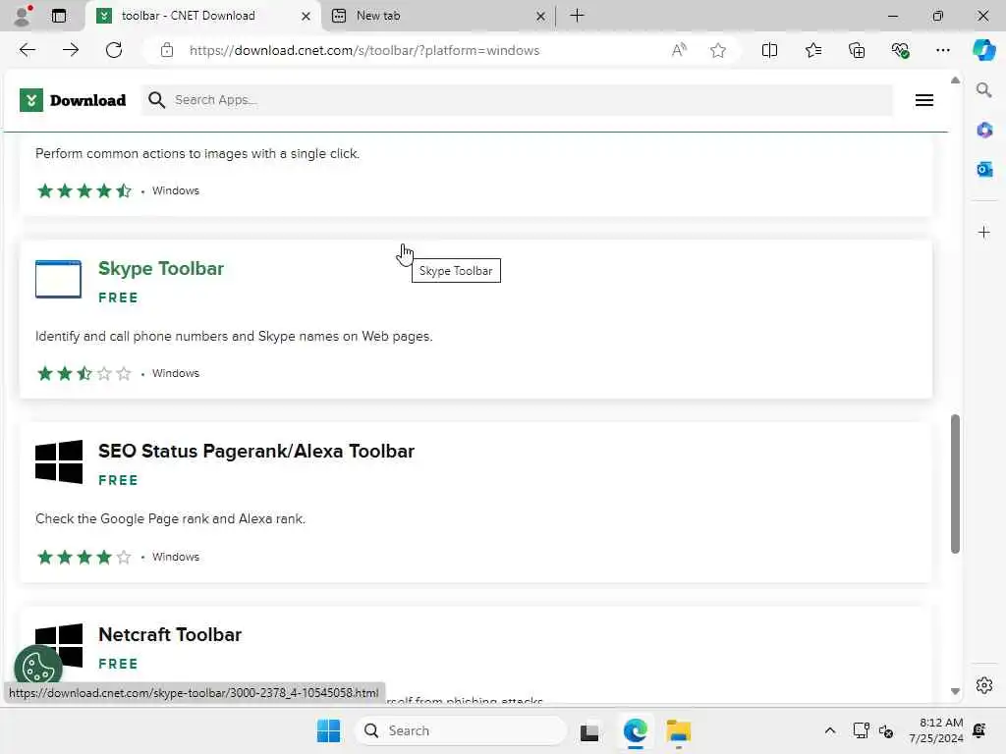This screenshot has height=754, width=1006.
Task: Open File Explorer from taskbar
Action: pos(678,730)
